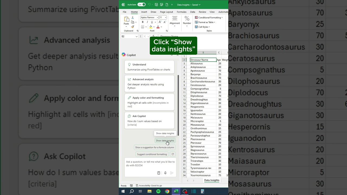Switch to the Insert ribbon tab
This screenshot has width=347, height=195.
point(144,12)
